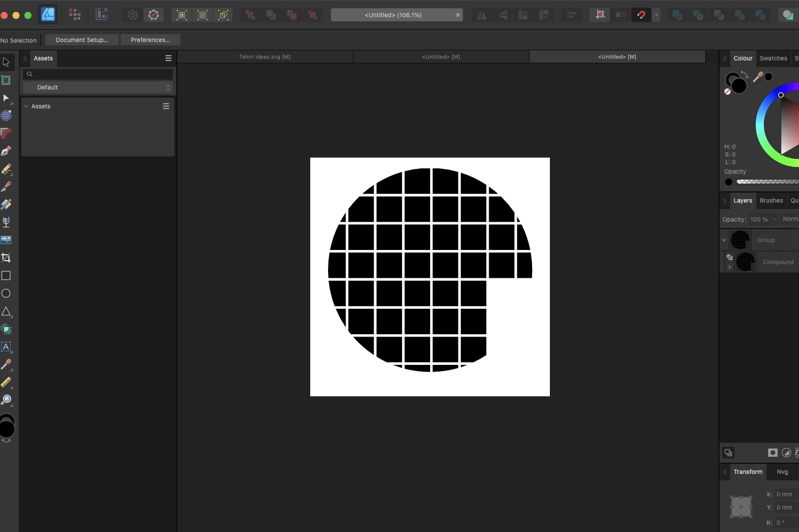This screenshot has width=799, height=532.
Task: Toggle snapping with the magnet icon
Action: pos(641,15)
